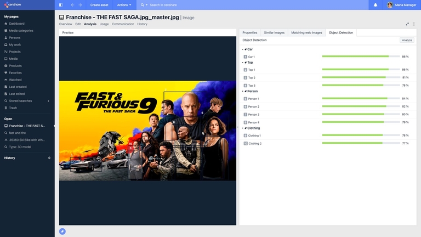This screenshot has height=237, width=421.
Task: Go back with the left arrow
Action: pyautogui.click(x=72, y=5)
